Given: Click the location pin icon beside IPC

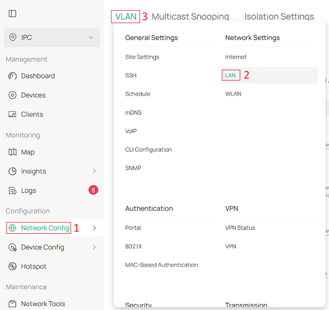Looking at the screenshot, I should [x=13, y=37].
